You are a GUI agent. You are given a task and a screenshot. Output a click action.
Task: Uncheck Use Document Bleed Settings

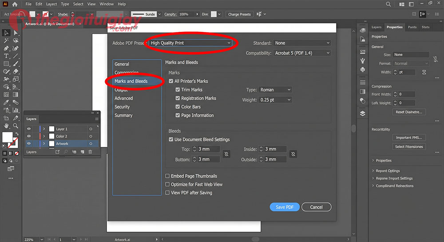tap(171, 139)
